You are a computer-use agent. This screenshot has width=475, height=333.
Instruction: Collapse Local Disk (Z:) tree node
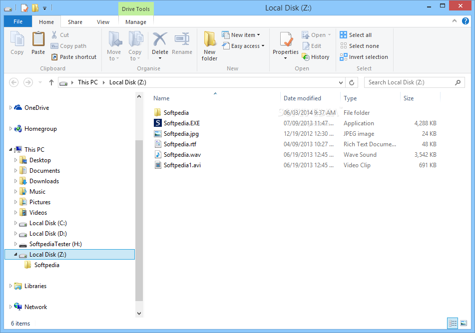coord(15,255)
